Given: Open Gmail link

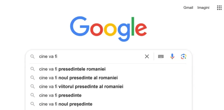Looking at the screenshot, I should click(188, 8).
